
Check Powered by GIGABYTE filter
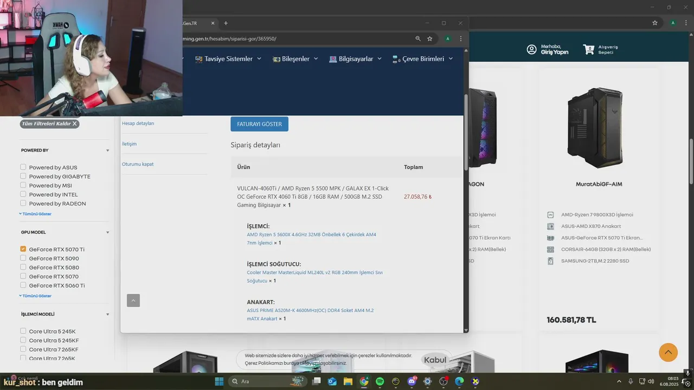[x=23, y=176]
